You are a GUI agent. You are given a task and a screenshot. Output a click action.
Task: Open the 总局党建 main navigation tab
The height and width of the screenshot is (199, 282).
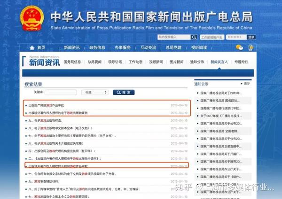coord(173,48)
